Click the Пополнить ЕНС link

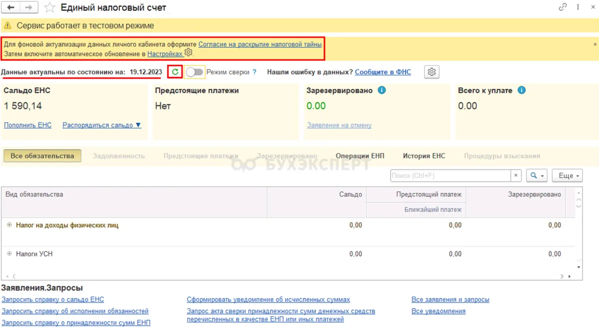click(27, 125)
